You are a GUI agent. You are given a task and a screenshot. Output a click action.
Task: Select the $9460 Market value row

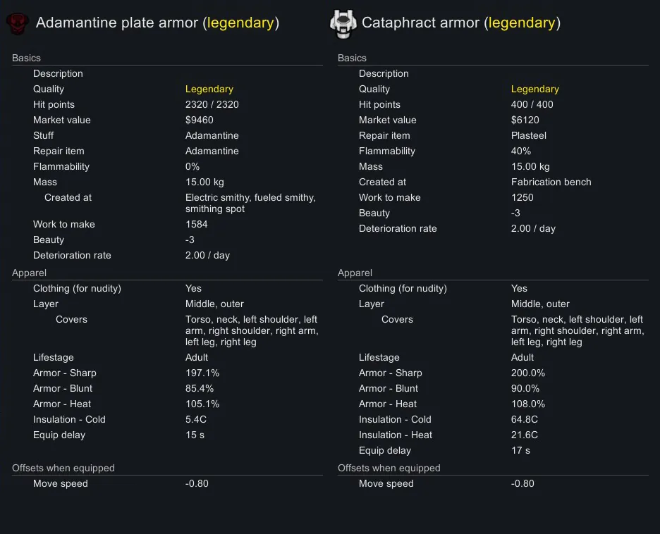coord(167,120)
